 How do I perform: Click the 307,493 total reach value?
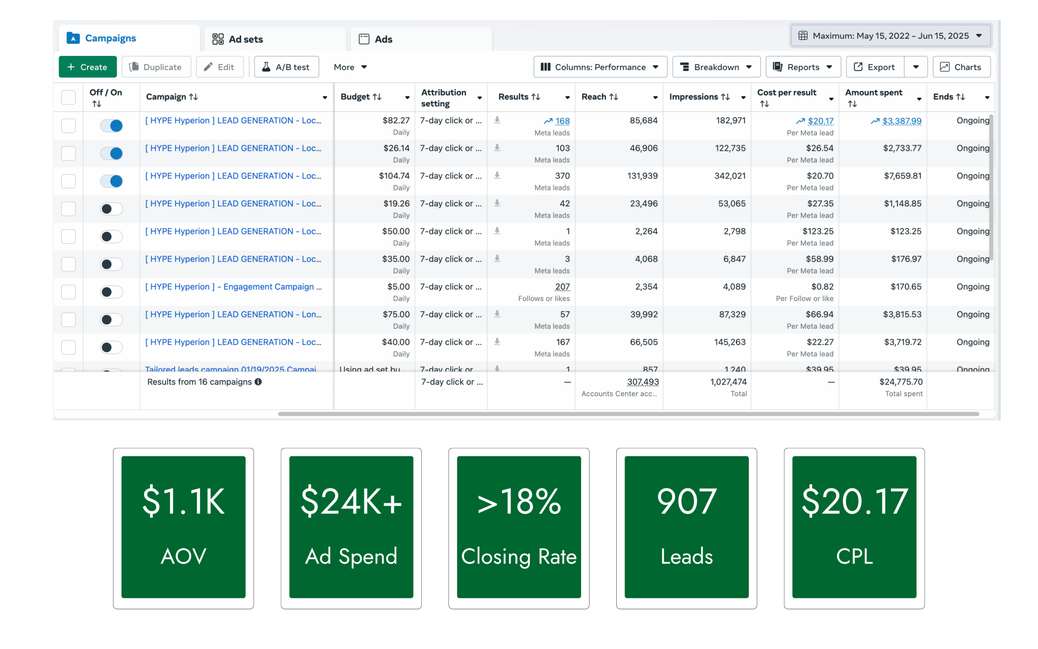(643, 382)
